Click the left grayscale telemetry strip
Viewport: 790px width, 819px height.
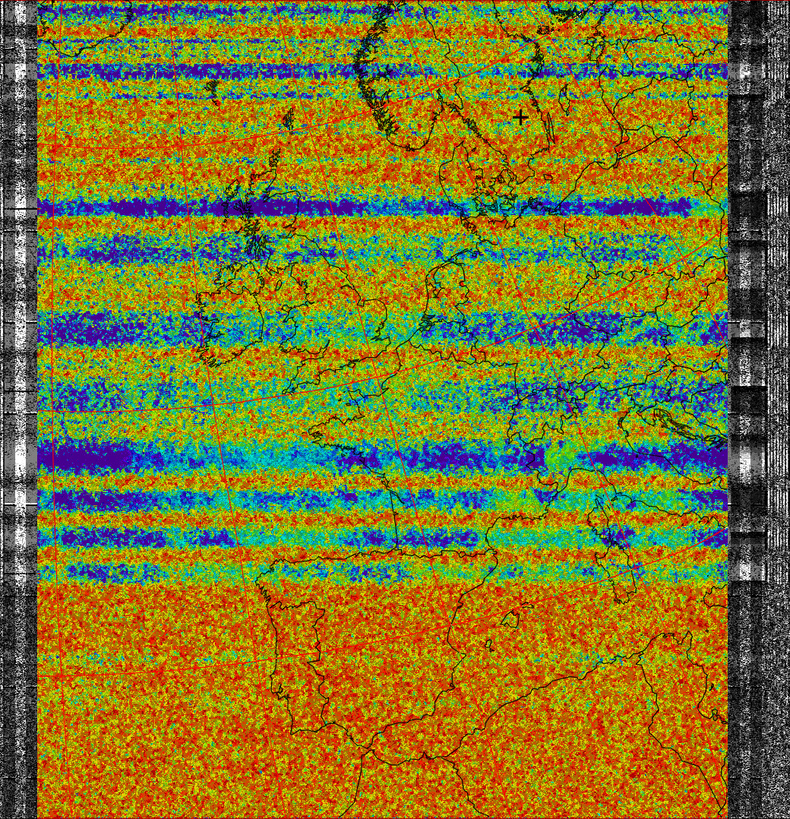(x=19, y=380)
